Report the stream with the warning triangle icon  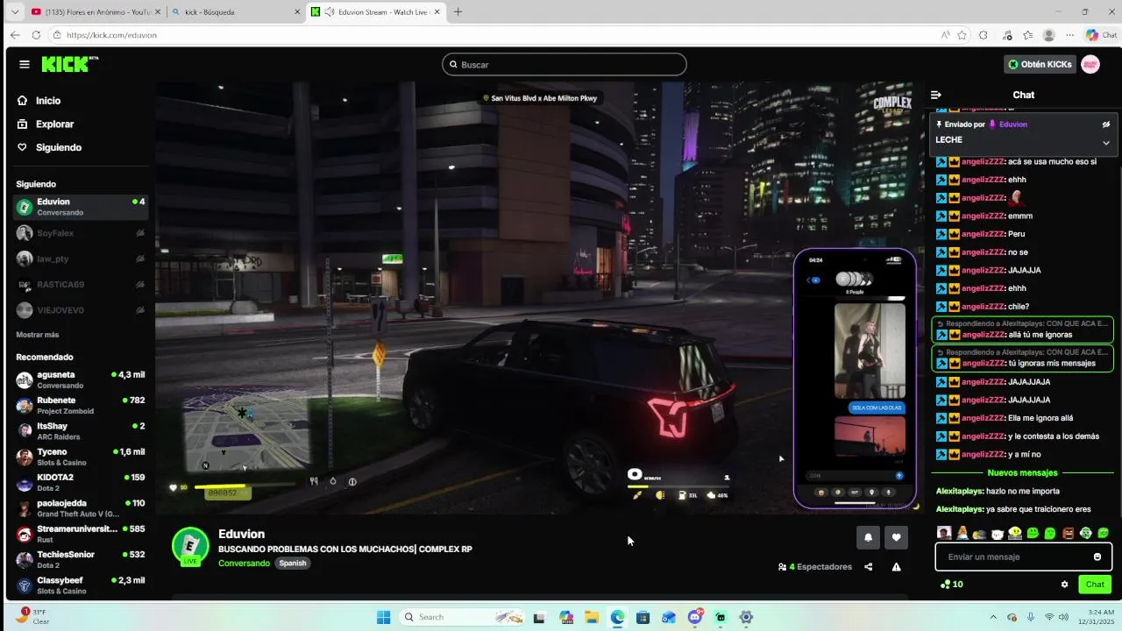tap(896, 567)
